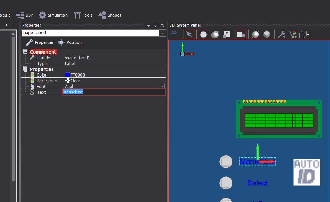
Task: Select the Handle value shape_label1
Action: [x=77, y=58]
